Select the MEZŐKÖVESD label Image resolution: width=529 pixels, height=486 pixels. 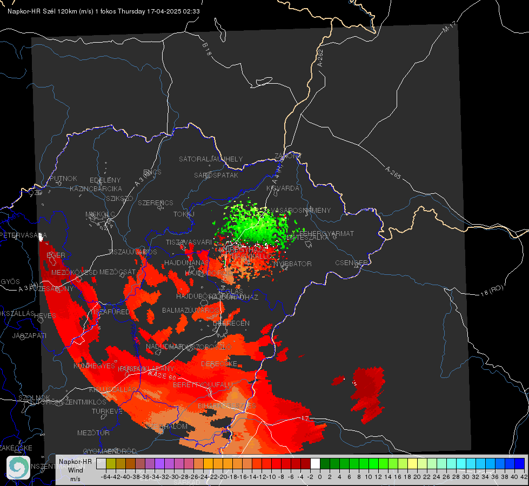(74, 272)
